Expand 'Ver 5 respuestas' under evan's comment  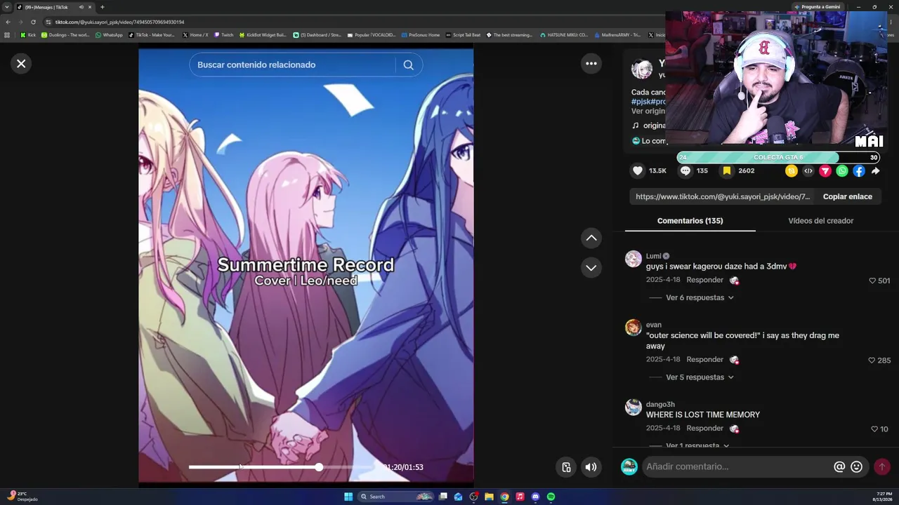coord(700,377)
